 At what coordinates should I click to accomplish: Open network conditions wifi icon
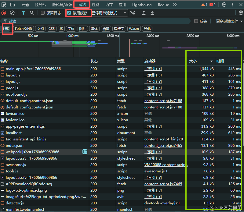(133, 13)
